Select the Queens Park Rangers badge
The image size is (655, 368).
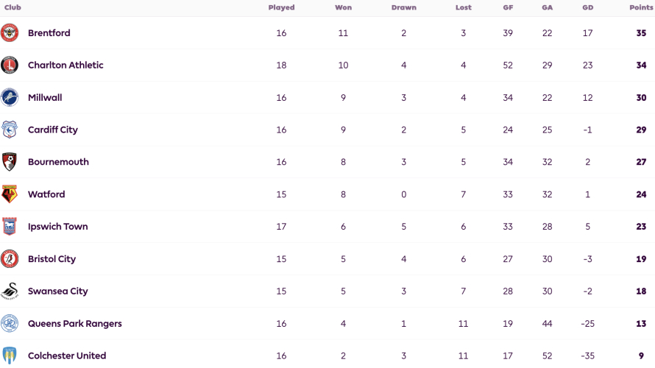click(9, 323)
